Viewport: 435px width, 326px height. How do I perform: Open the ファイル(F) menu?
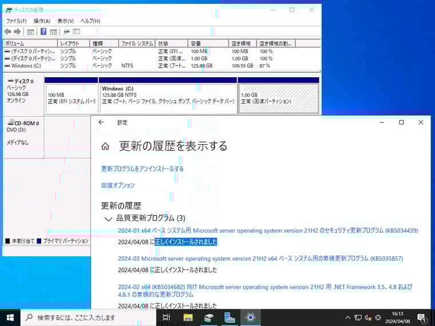(x=17, y=21)
